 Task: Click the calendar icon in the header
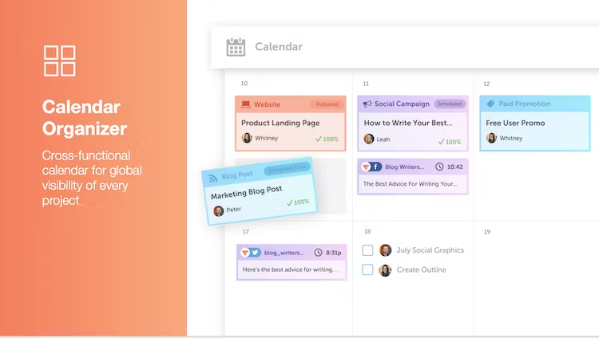[x=236, y=47]
